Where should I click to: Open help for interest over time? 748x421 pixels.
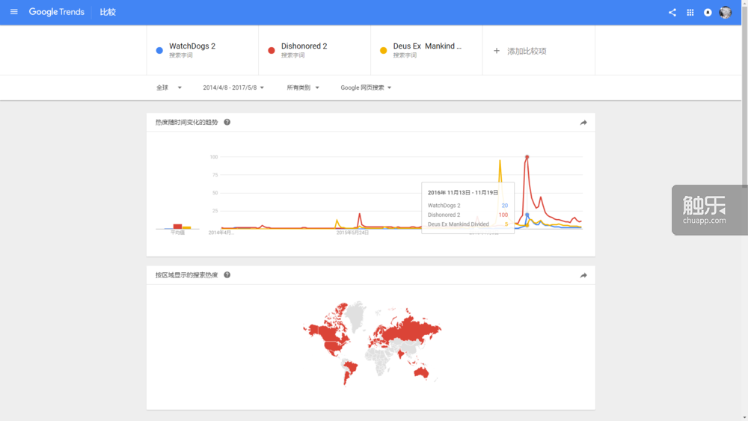pos(227,123)
